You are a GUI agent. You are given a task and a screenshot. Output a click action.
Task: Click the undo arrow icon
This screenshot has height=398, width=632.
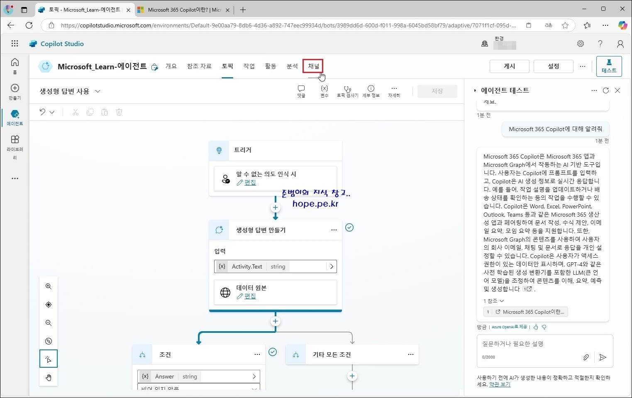pyautogui.click(x=42, y=112)
